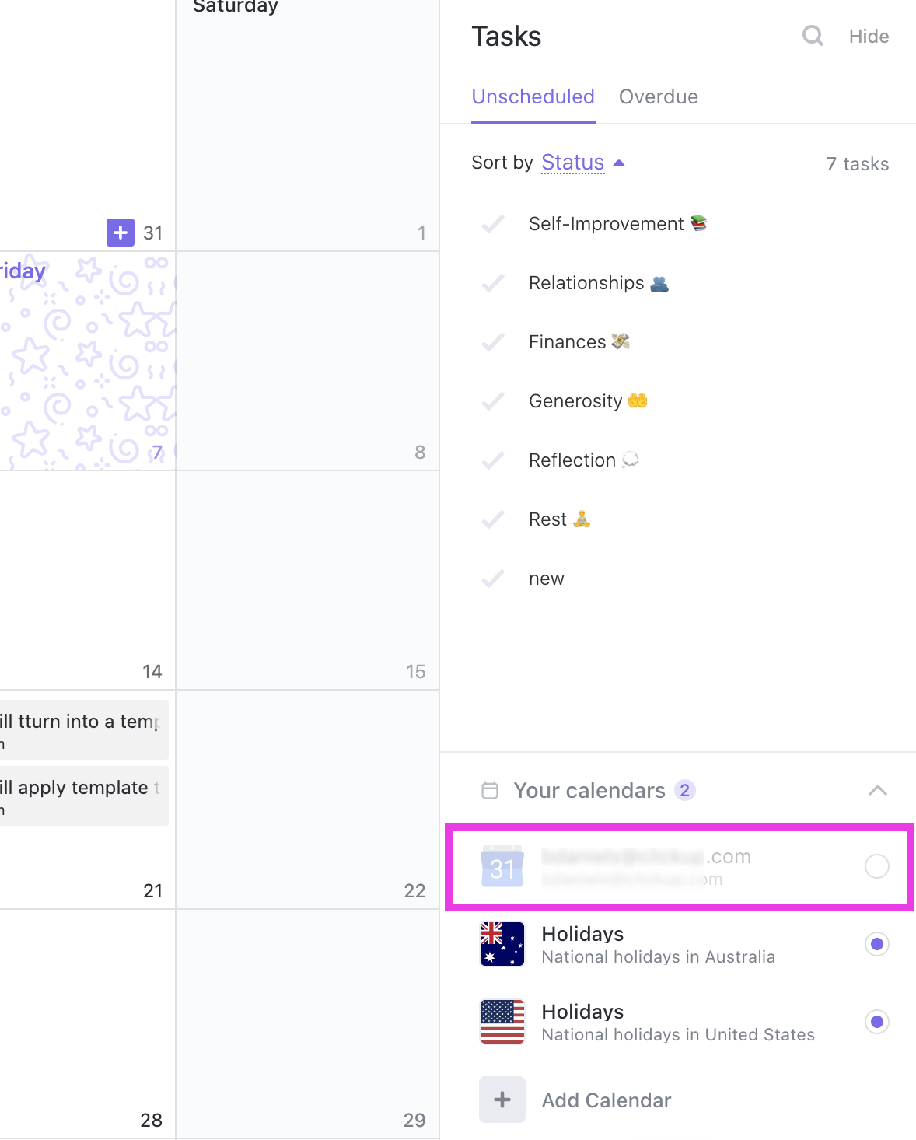916x1140 pixels.
Task: Select the Unscheduled tab
Action: pyautogui.click(x=533, y=96)
